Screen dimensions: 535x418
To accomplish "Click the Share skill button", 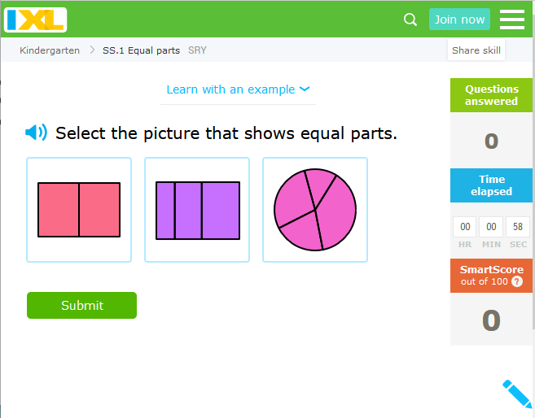I will (x=476, y=50).
